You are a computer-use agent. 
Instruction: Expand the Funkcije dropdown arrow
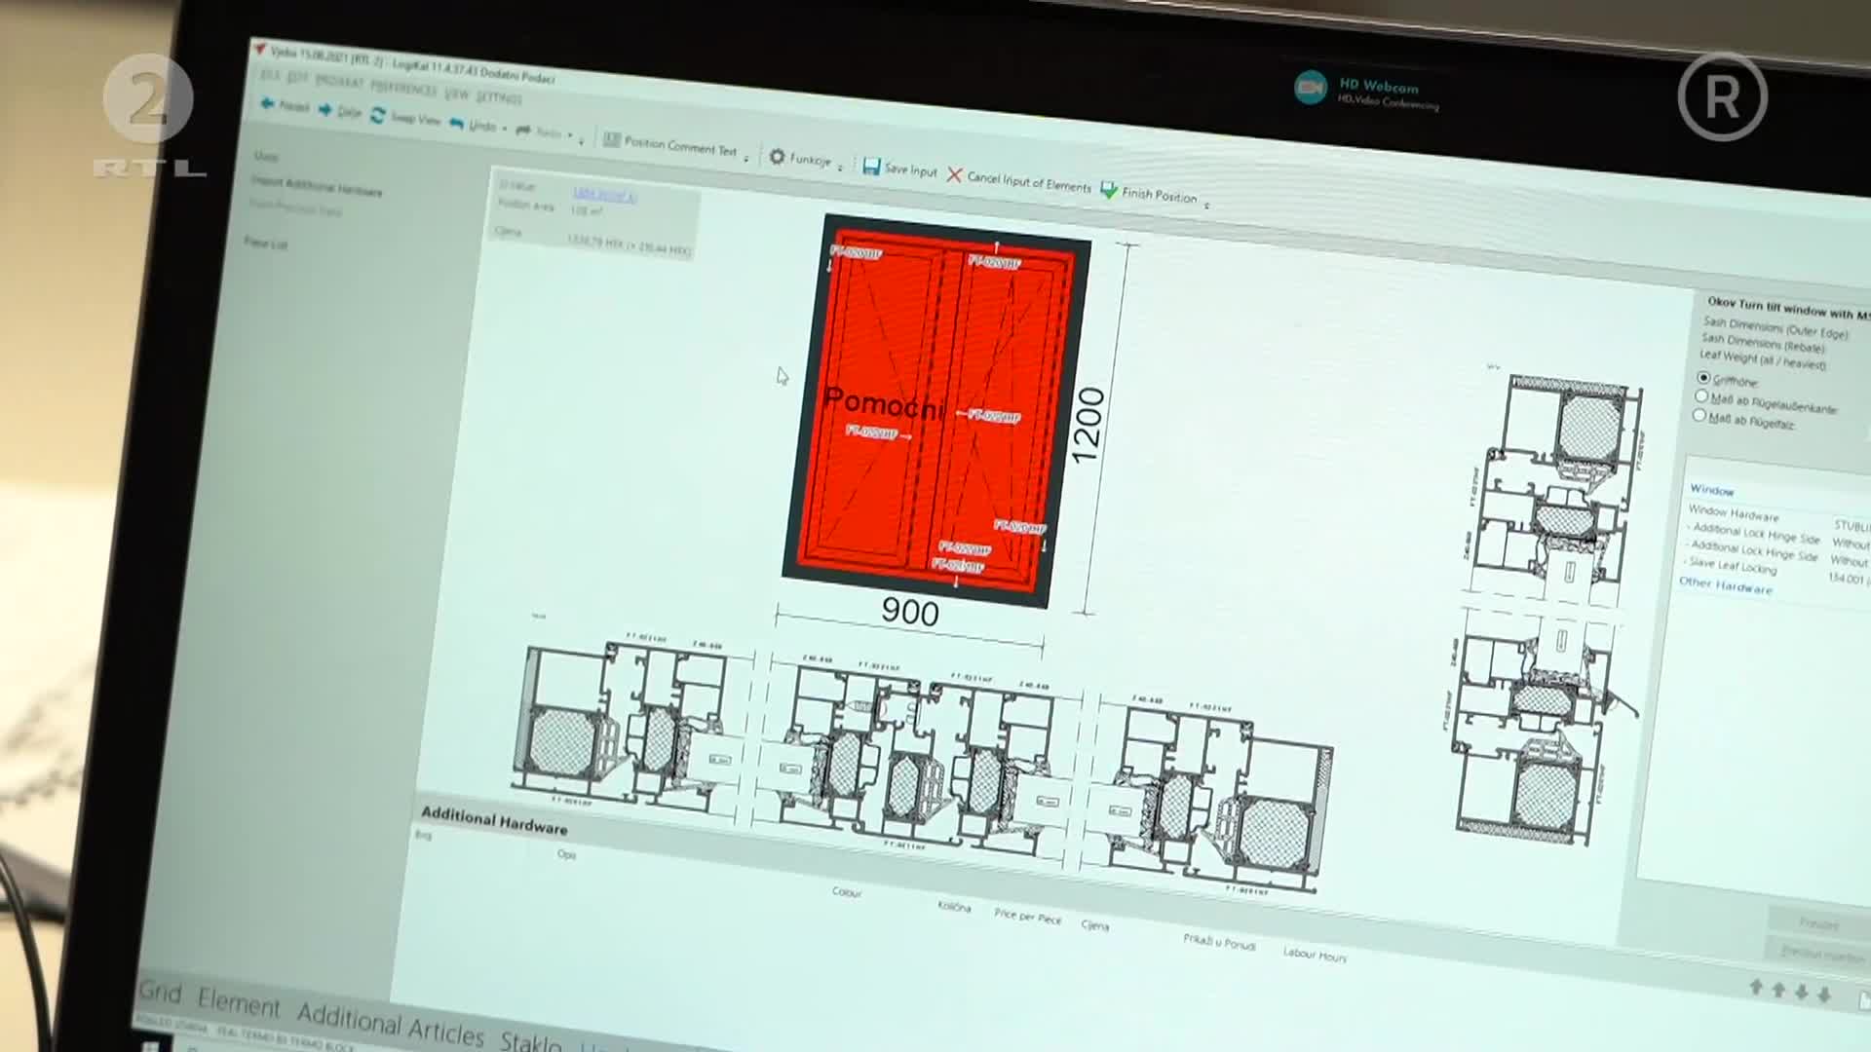(840, 168)
